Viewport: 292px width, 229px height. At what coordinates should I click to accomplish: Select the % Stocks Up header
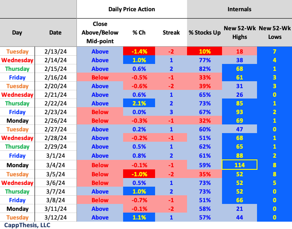point(205,32)
